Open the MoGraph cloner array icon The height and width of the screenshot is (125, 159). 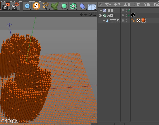(73, 6)
